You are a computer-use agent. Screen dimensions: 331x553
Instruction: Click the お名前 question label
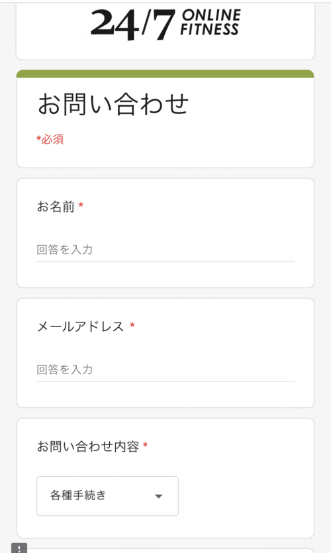click(56, 207)
